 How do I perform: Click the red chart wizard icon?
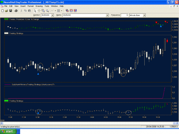click(71, 11)
